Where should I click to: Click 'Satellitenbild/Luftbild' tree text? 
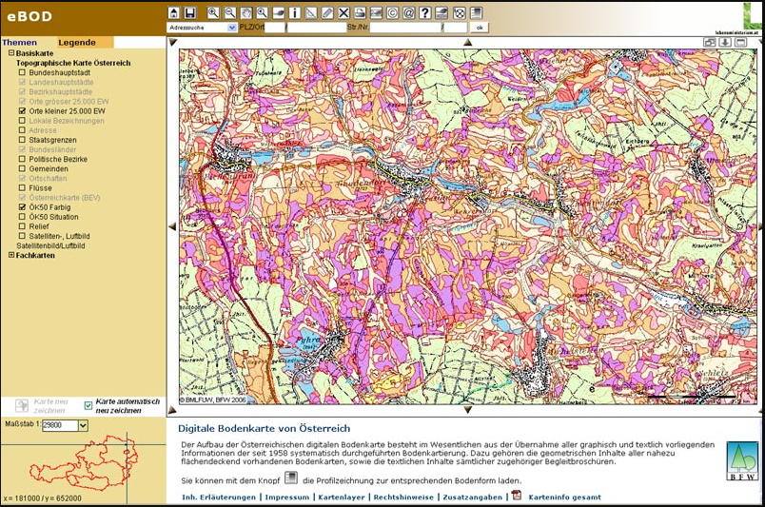[50, 245]
